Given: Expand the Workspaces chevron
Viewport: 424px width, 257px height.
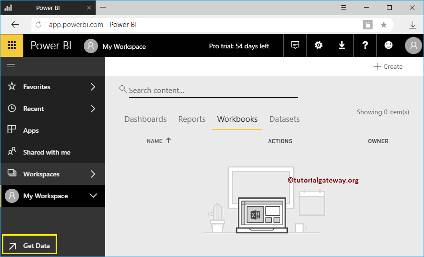Looking at the screenshot, I should point(93,174).
